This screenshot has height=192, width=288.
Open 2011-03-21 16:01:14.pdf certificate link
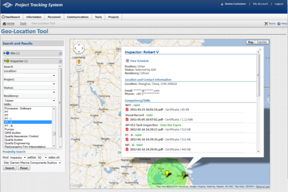[146, 110]
